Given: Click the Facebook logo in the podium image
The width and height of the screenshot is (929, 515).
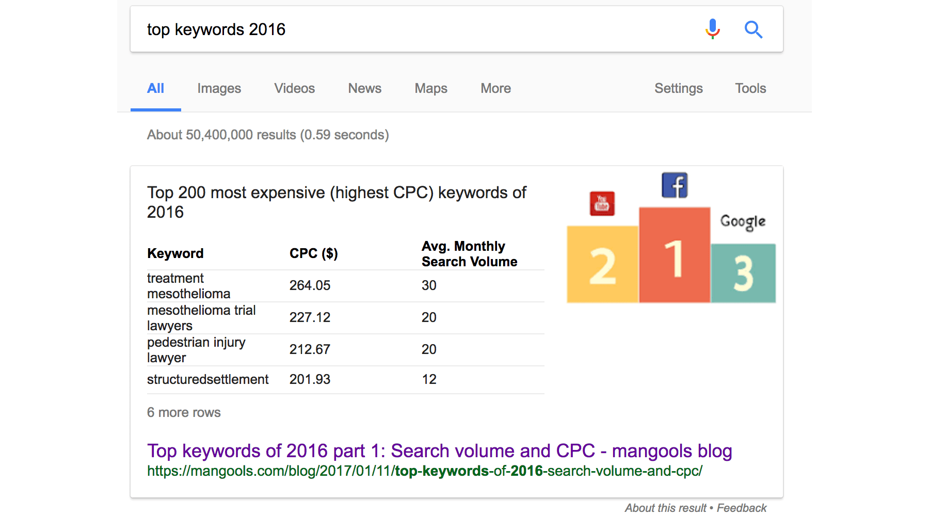Looking at the screenshot, I should 675,185.
